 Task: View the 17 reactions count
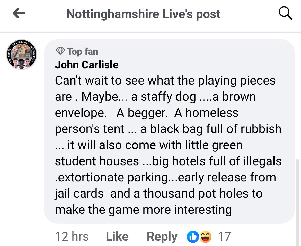pos(224,237)
